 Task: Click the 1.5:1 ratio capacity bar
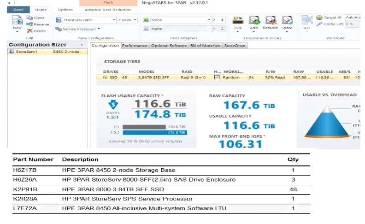tap(154, 133)
